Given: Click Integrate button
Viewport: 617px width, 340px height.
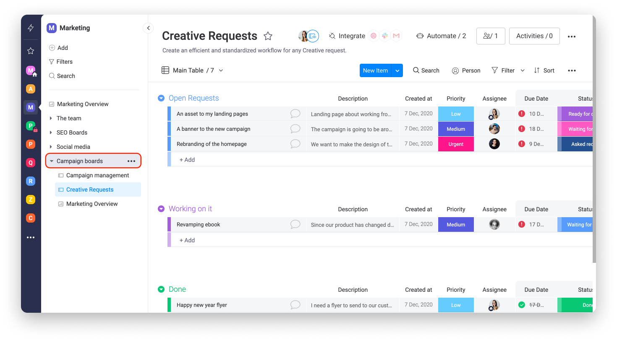Looking at the screenshot, I should click(347, 36).
